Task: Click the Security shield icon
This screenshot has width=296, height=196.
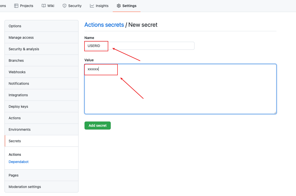Action: point(64,6)
